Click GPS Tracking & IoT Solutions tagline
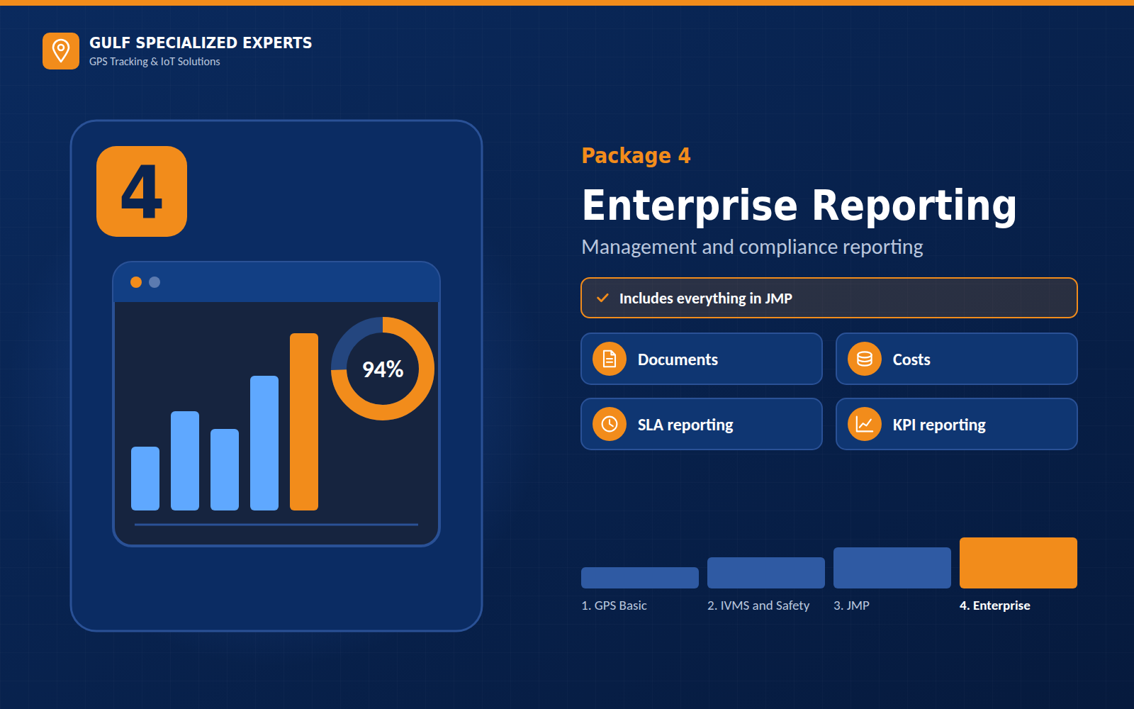Image resolution: width=1134 pixels, height=709 pixels. tap(155, 62)
